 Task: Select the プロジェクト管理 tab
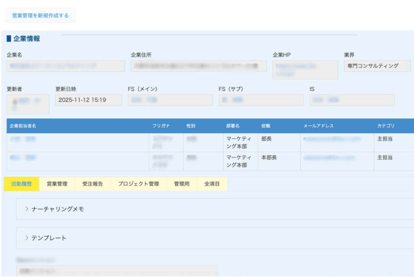point(138,184)
